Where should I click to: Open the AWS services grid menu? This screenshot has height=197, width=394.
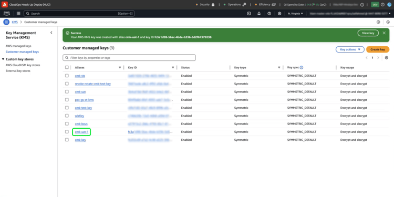point(18,14)
